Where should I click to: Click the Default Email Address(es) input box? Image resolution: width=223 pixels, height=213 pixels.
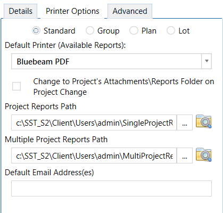[x=111, y=189]
